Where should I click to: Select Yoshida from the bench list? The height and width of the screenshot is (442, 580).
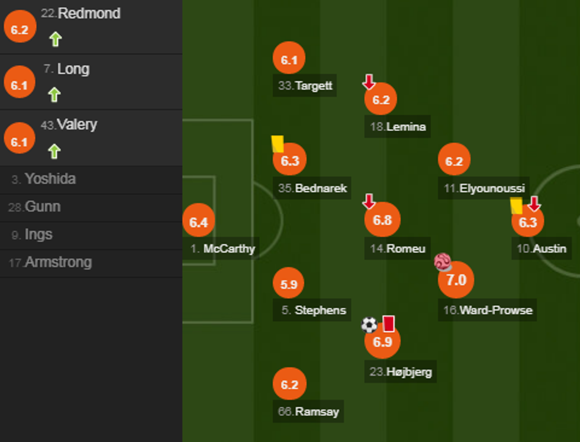click(50, 179)
